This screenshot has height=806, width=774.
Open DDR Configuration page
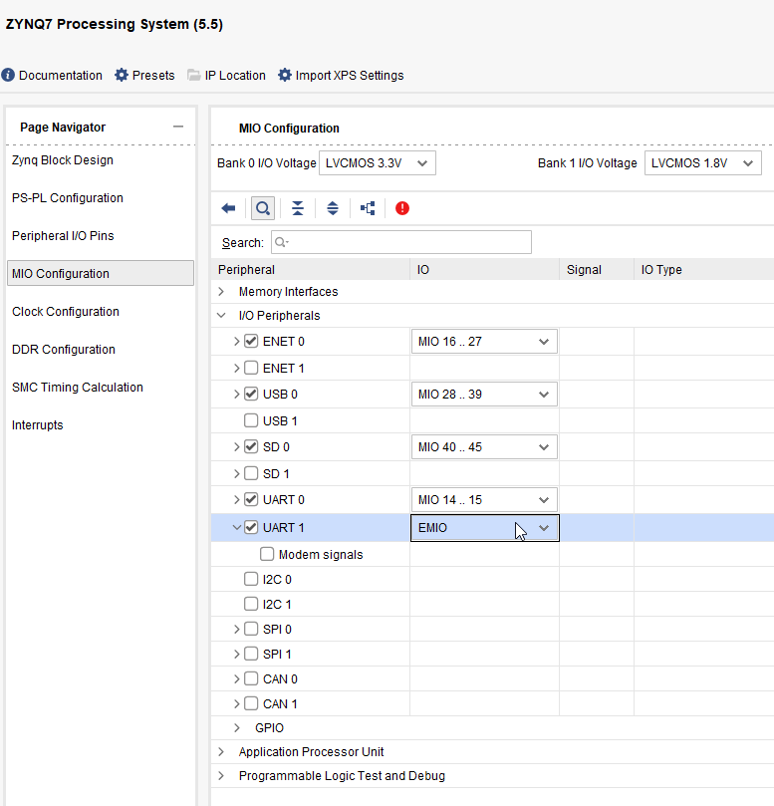click(x=63, y=350)
